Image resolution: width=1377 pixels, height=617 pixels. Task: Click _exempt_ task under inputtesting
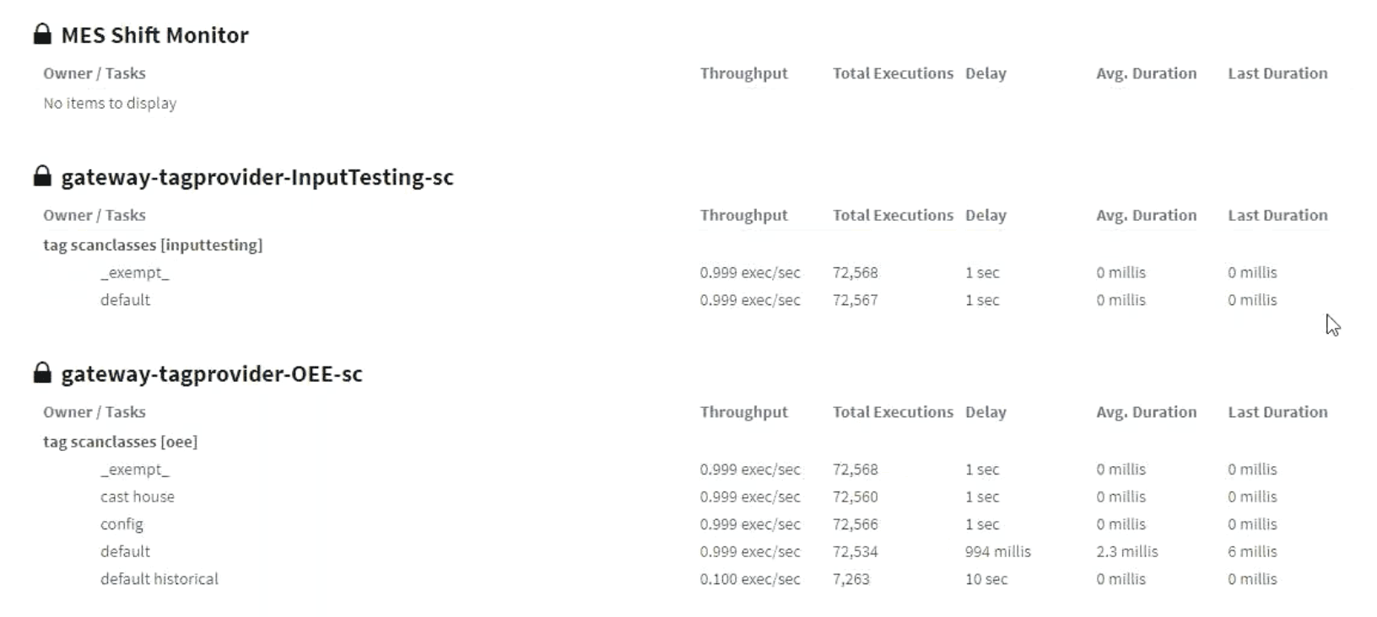click(x=134, y=273)
